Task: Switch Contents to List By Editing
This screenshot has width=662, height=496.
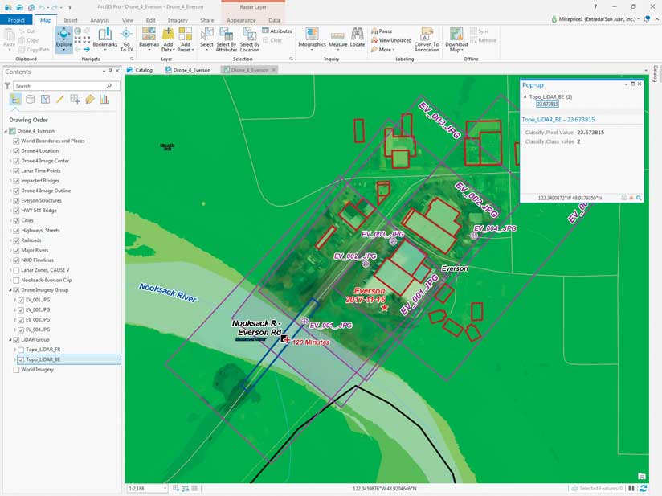Action: tap(60, 100)
